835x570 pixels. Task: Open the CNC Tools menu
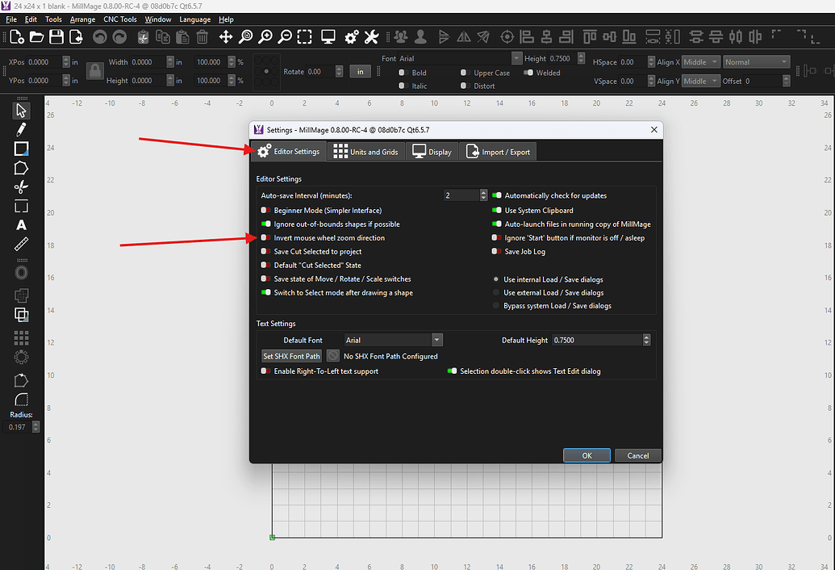point(119,19)
